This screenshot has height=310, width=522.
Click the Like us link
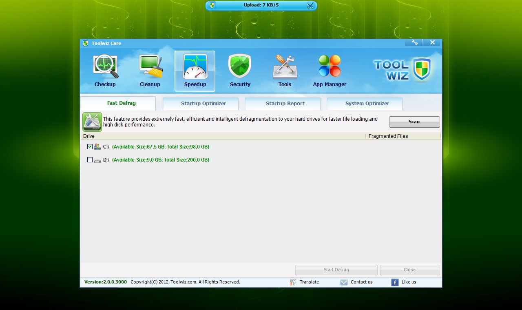tap(409, 282)
